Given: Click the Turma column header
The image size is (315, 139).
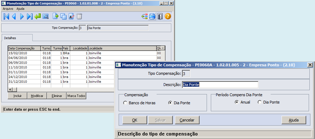Looking at the screenshot, I should (x=57, y=48).
